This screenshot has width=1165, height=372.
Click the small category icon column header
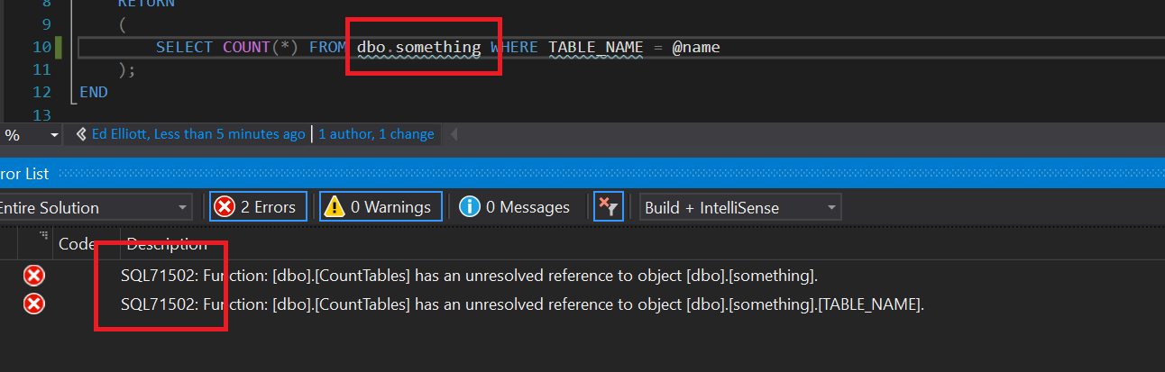coord(42,238)
